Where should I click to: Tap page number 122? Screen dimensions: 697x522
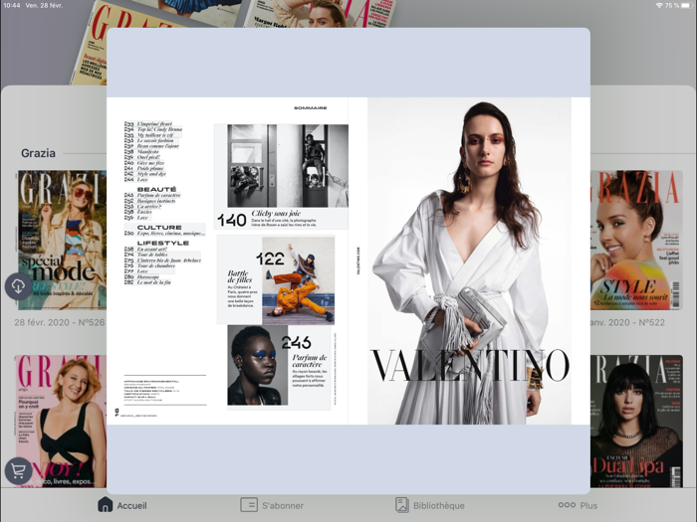(270, 259)
